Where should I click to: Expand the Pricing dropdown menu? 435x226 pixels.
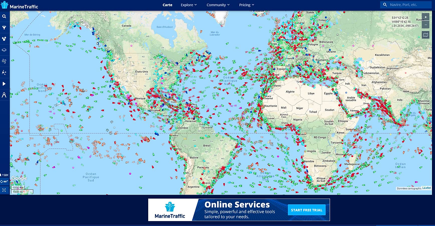pos(247,5)
